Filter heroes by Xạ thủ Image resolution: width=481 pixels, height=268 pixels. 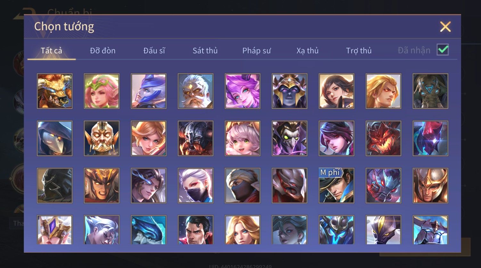click(x=307, y=50)
